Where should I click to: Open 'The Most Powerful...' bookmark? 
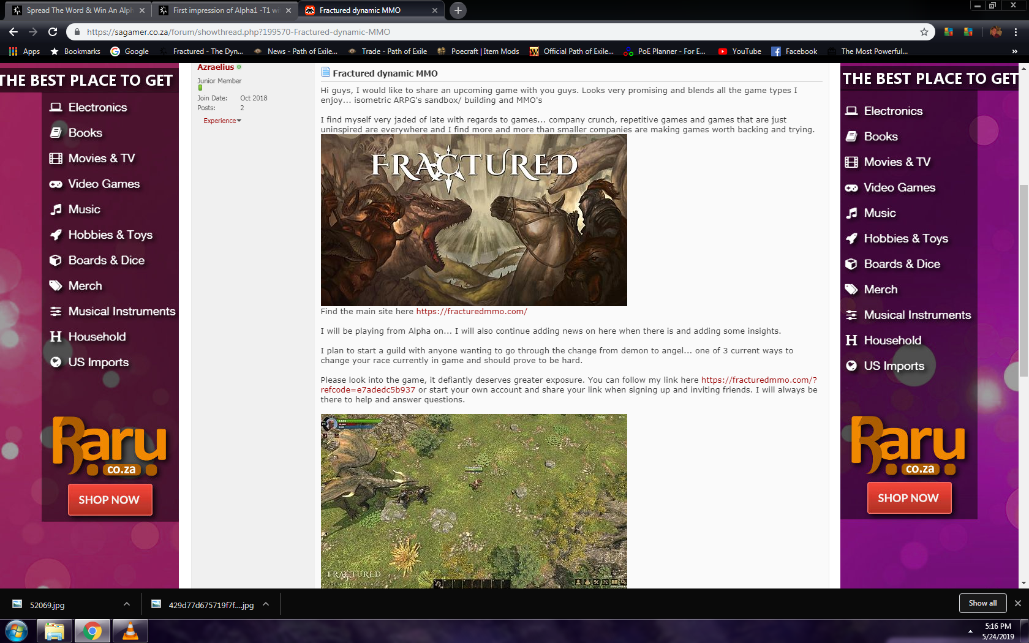pos(867,51)
